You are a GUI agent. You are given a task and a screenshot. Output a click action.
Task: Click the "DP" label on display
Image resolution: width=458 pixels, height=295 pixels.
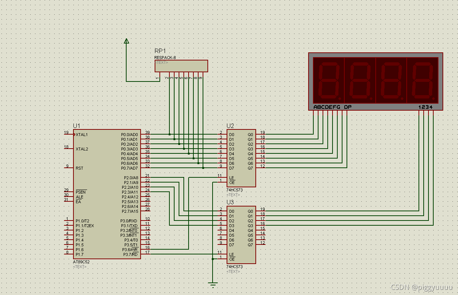click(348, 107)
